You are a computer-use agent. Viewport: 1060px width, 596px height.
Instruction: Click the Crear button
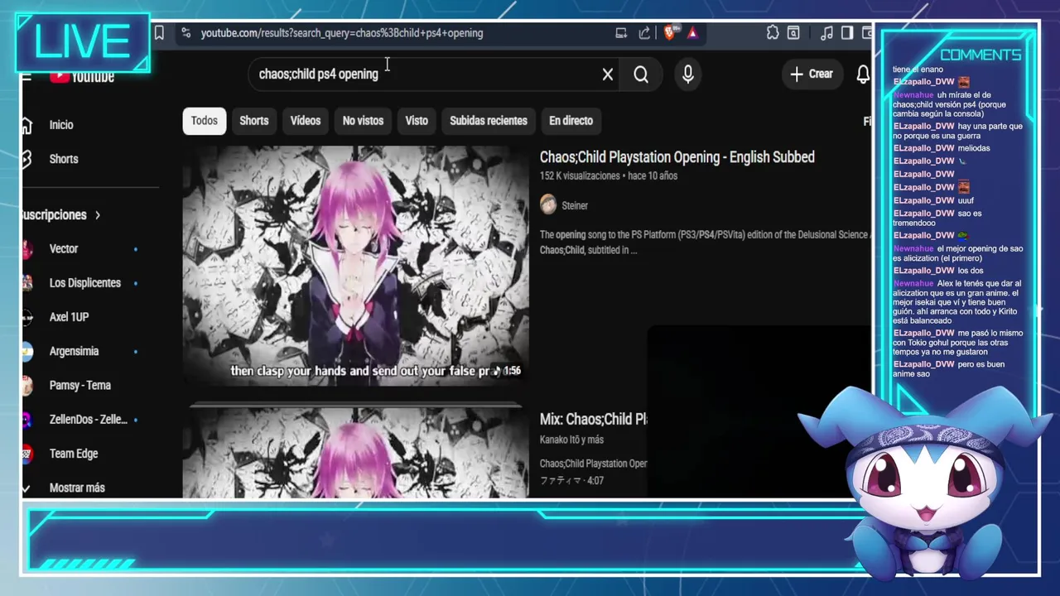click(812, 74)
